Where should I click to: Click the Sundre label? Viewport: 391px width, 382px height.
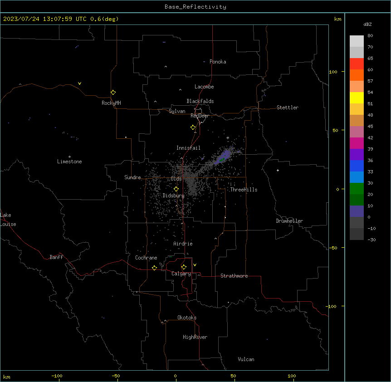coord(132,177)
